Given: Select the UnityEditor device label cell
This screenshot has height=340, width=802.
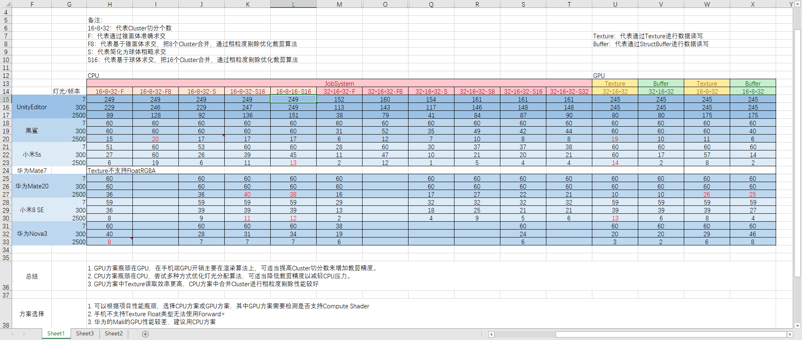Looking at the screenshot, I should pyautogui.click(x=32, y=107).
